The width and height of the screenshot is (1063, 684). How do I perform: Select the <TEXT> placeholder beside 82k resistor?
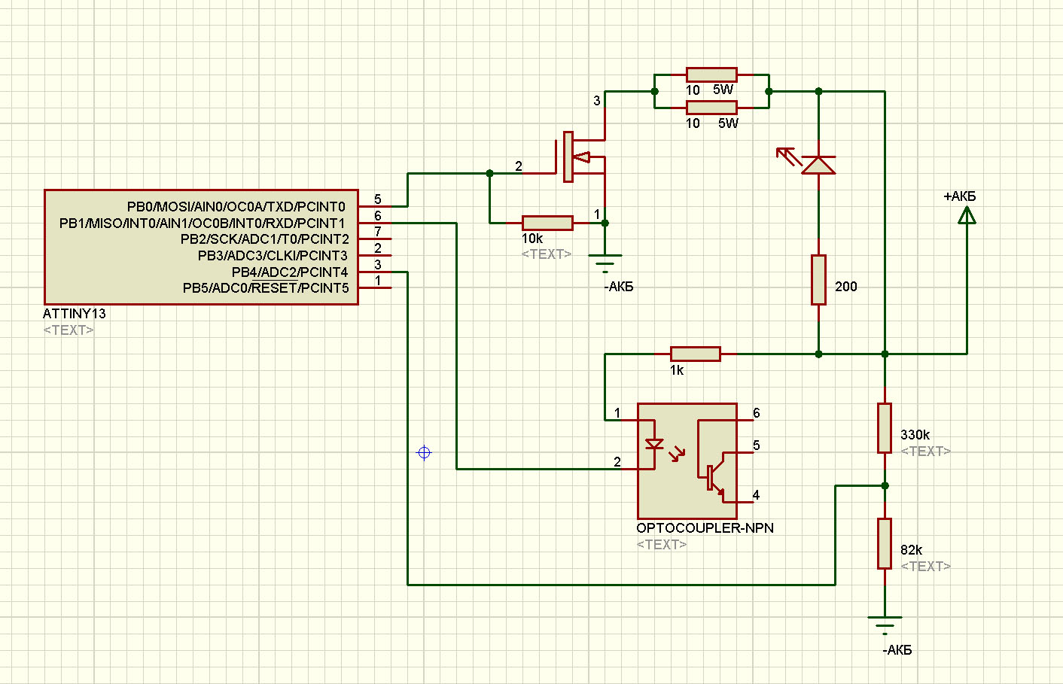pyautogui.click(x=925, y=566)
